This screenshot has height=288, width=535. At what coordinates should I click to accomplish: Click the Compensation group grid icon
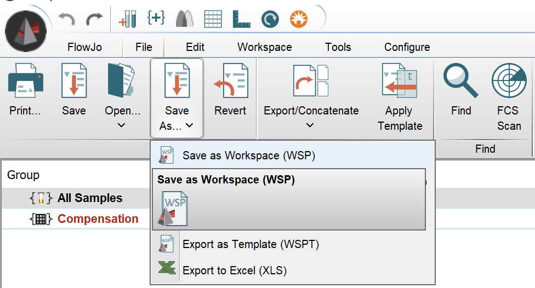pos(41,219)
